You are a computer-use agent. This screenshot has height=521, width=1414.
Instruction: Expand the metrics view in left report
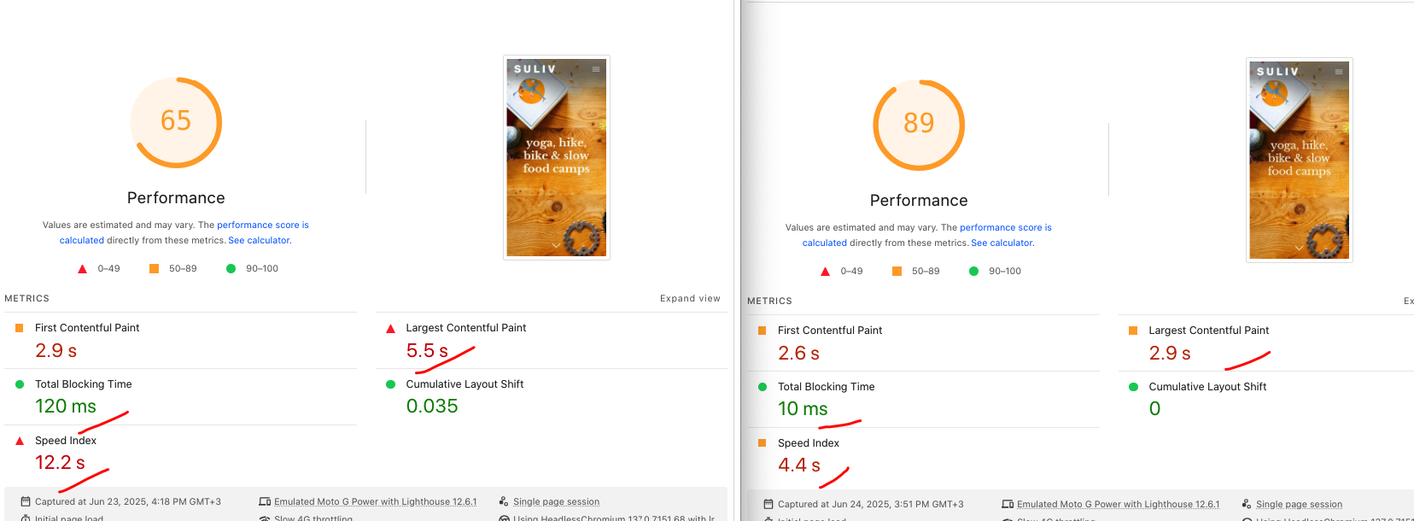690,299
